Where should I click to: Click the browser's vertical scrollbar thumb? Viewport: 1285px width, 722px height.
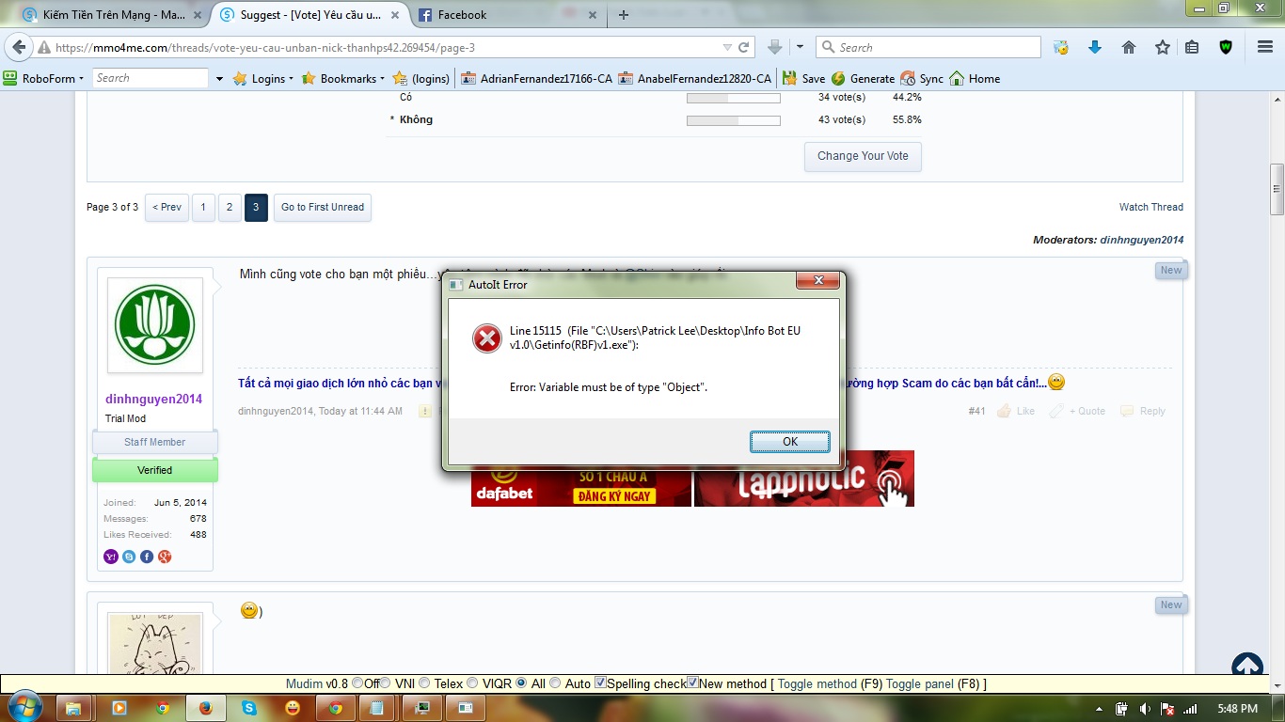1277,188
